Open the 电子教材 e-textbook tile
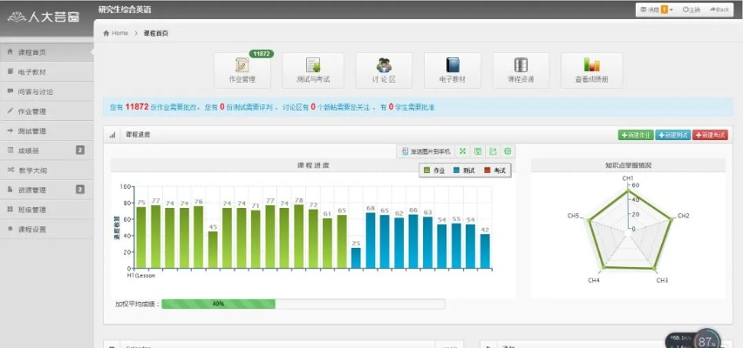The image size is (743, 348). coord(453,70)
